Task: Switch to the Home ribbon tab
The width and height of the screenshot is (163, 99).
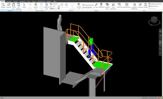Action: pos(3,1)
